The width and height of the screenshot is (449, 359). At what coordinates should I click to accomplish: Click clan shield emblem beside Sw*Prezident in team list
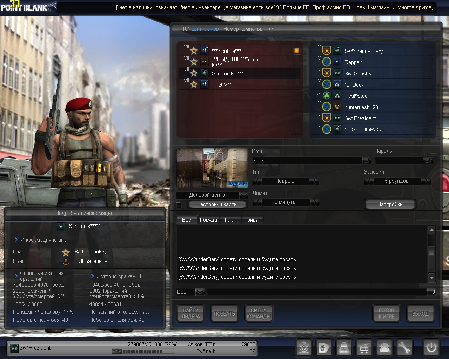click(327, 118)
